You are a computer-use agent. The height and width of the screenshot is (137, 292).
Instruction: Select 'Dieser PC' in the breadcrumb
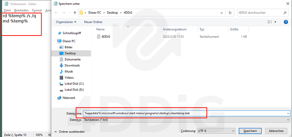[95, 13]
